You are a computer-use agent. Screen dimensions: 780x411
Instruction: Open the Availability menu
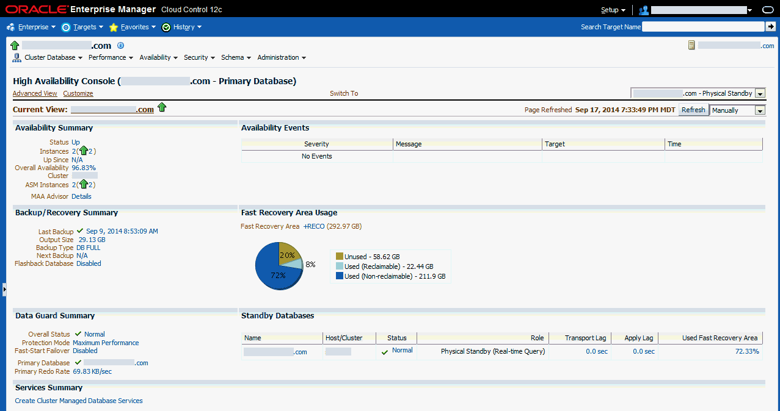click(158, 57)
